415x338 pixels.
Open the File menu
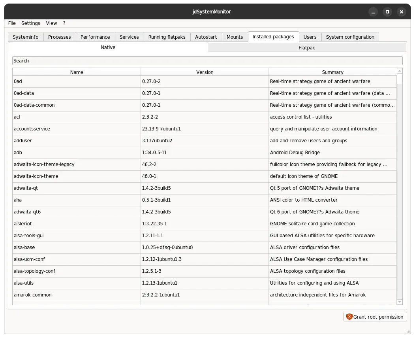(12, 23)
